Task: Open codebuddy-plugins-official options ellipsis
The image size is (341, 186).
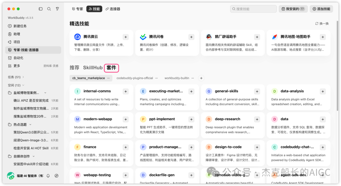Action: pyautogui.click(x=157, y=78)
